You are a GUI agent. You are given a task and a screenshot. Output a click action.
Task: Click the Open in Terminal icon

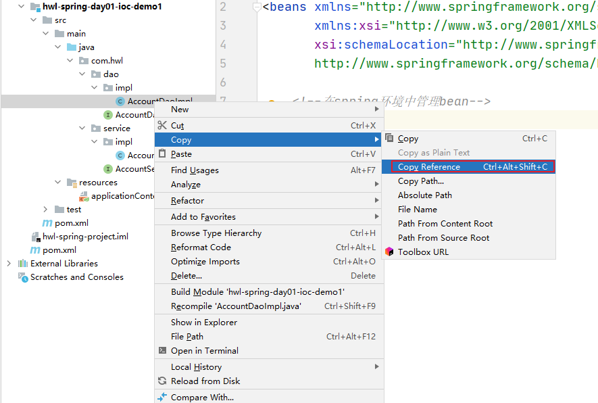click(162, 350)
